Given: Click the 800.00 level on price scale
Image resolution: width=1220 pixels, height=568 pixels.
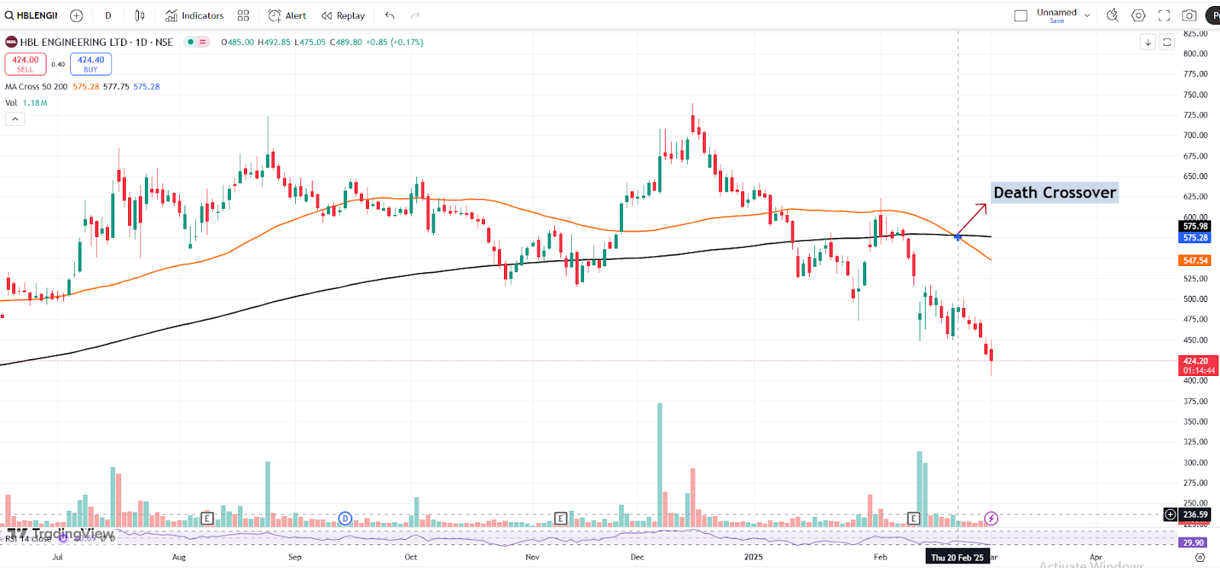Looking at the screenshot, I should coord(1195,54).
